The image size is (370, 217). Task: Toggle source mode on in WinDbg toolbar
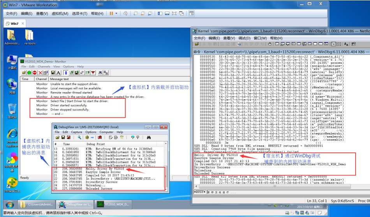pos(333,44)
